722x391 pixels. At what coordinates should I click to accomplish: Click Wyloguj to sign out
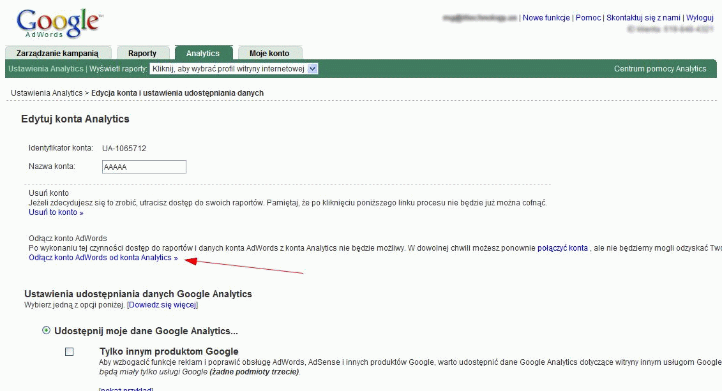click(700, 17)
